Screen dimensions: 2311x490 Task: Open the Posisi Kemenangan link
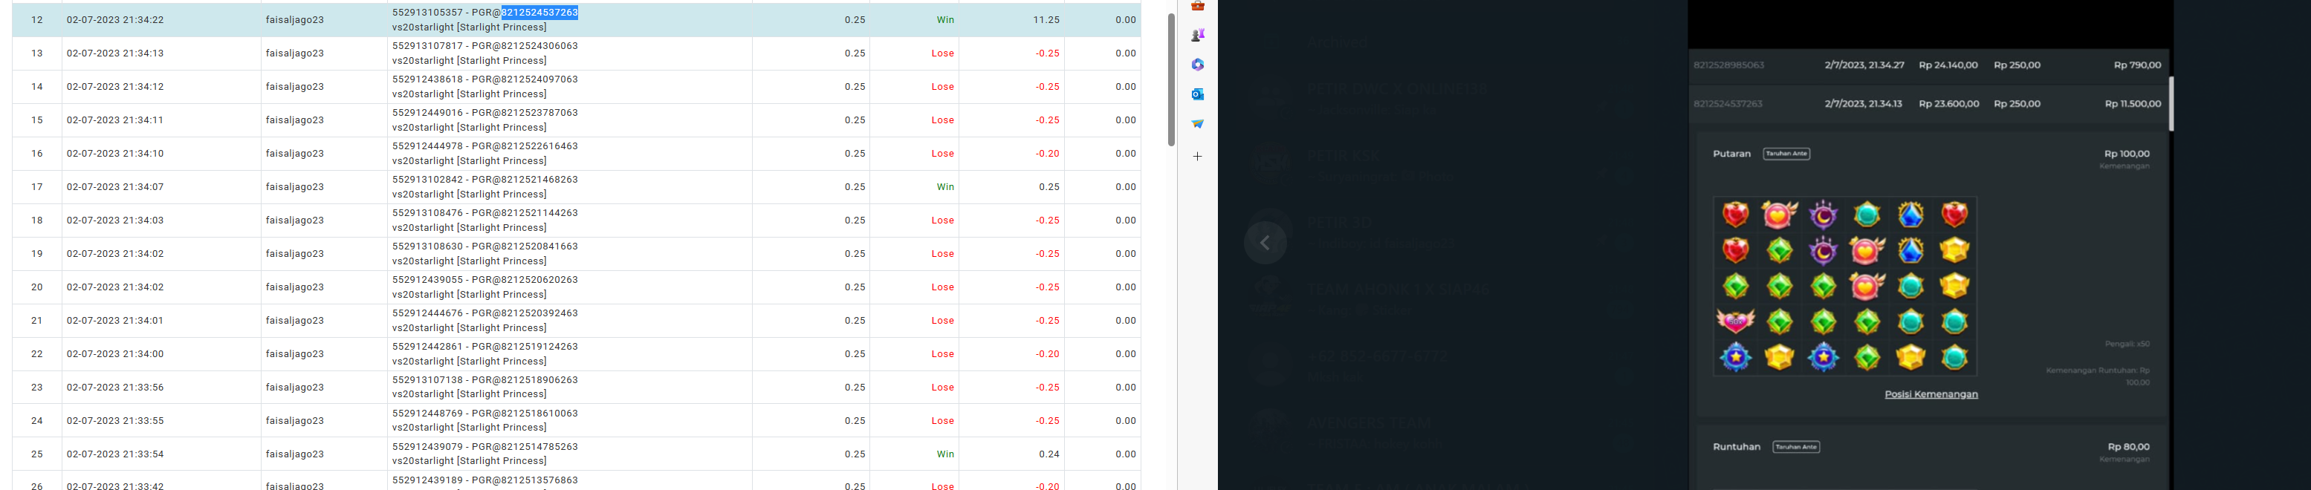tap(1931, 394)
